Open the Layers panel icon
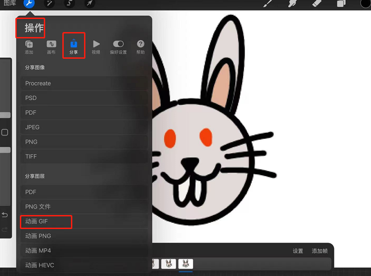 click(340, 4)
